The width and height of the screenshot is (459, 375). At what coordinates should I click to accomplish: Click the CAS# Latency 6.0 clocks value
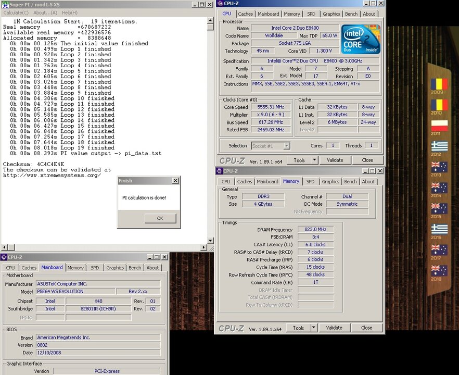(x=315, y=245)
